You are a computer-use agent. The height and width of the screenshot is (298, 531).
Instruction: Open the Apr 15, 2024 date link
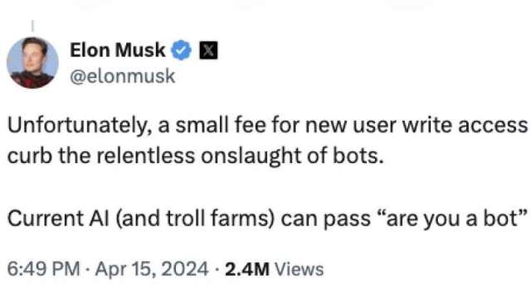point(151,269)
